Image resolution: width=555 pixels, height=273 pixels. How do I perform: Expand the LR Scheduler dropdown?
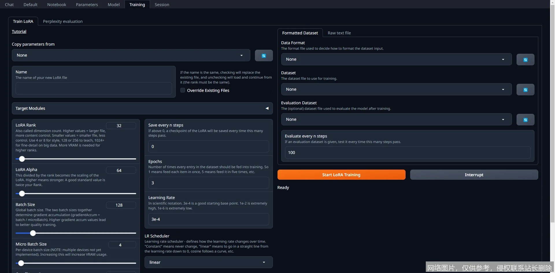[208, 262]
